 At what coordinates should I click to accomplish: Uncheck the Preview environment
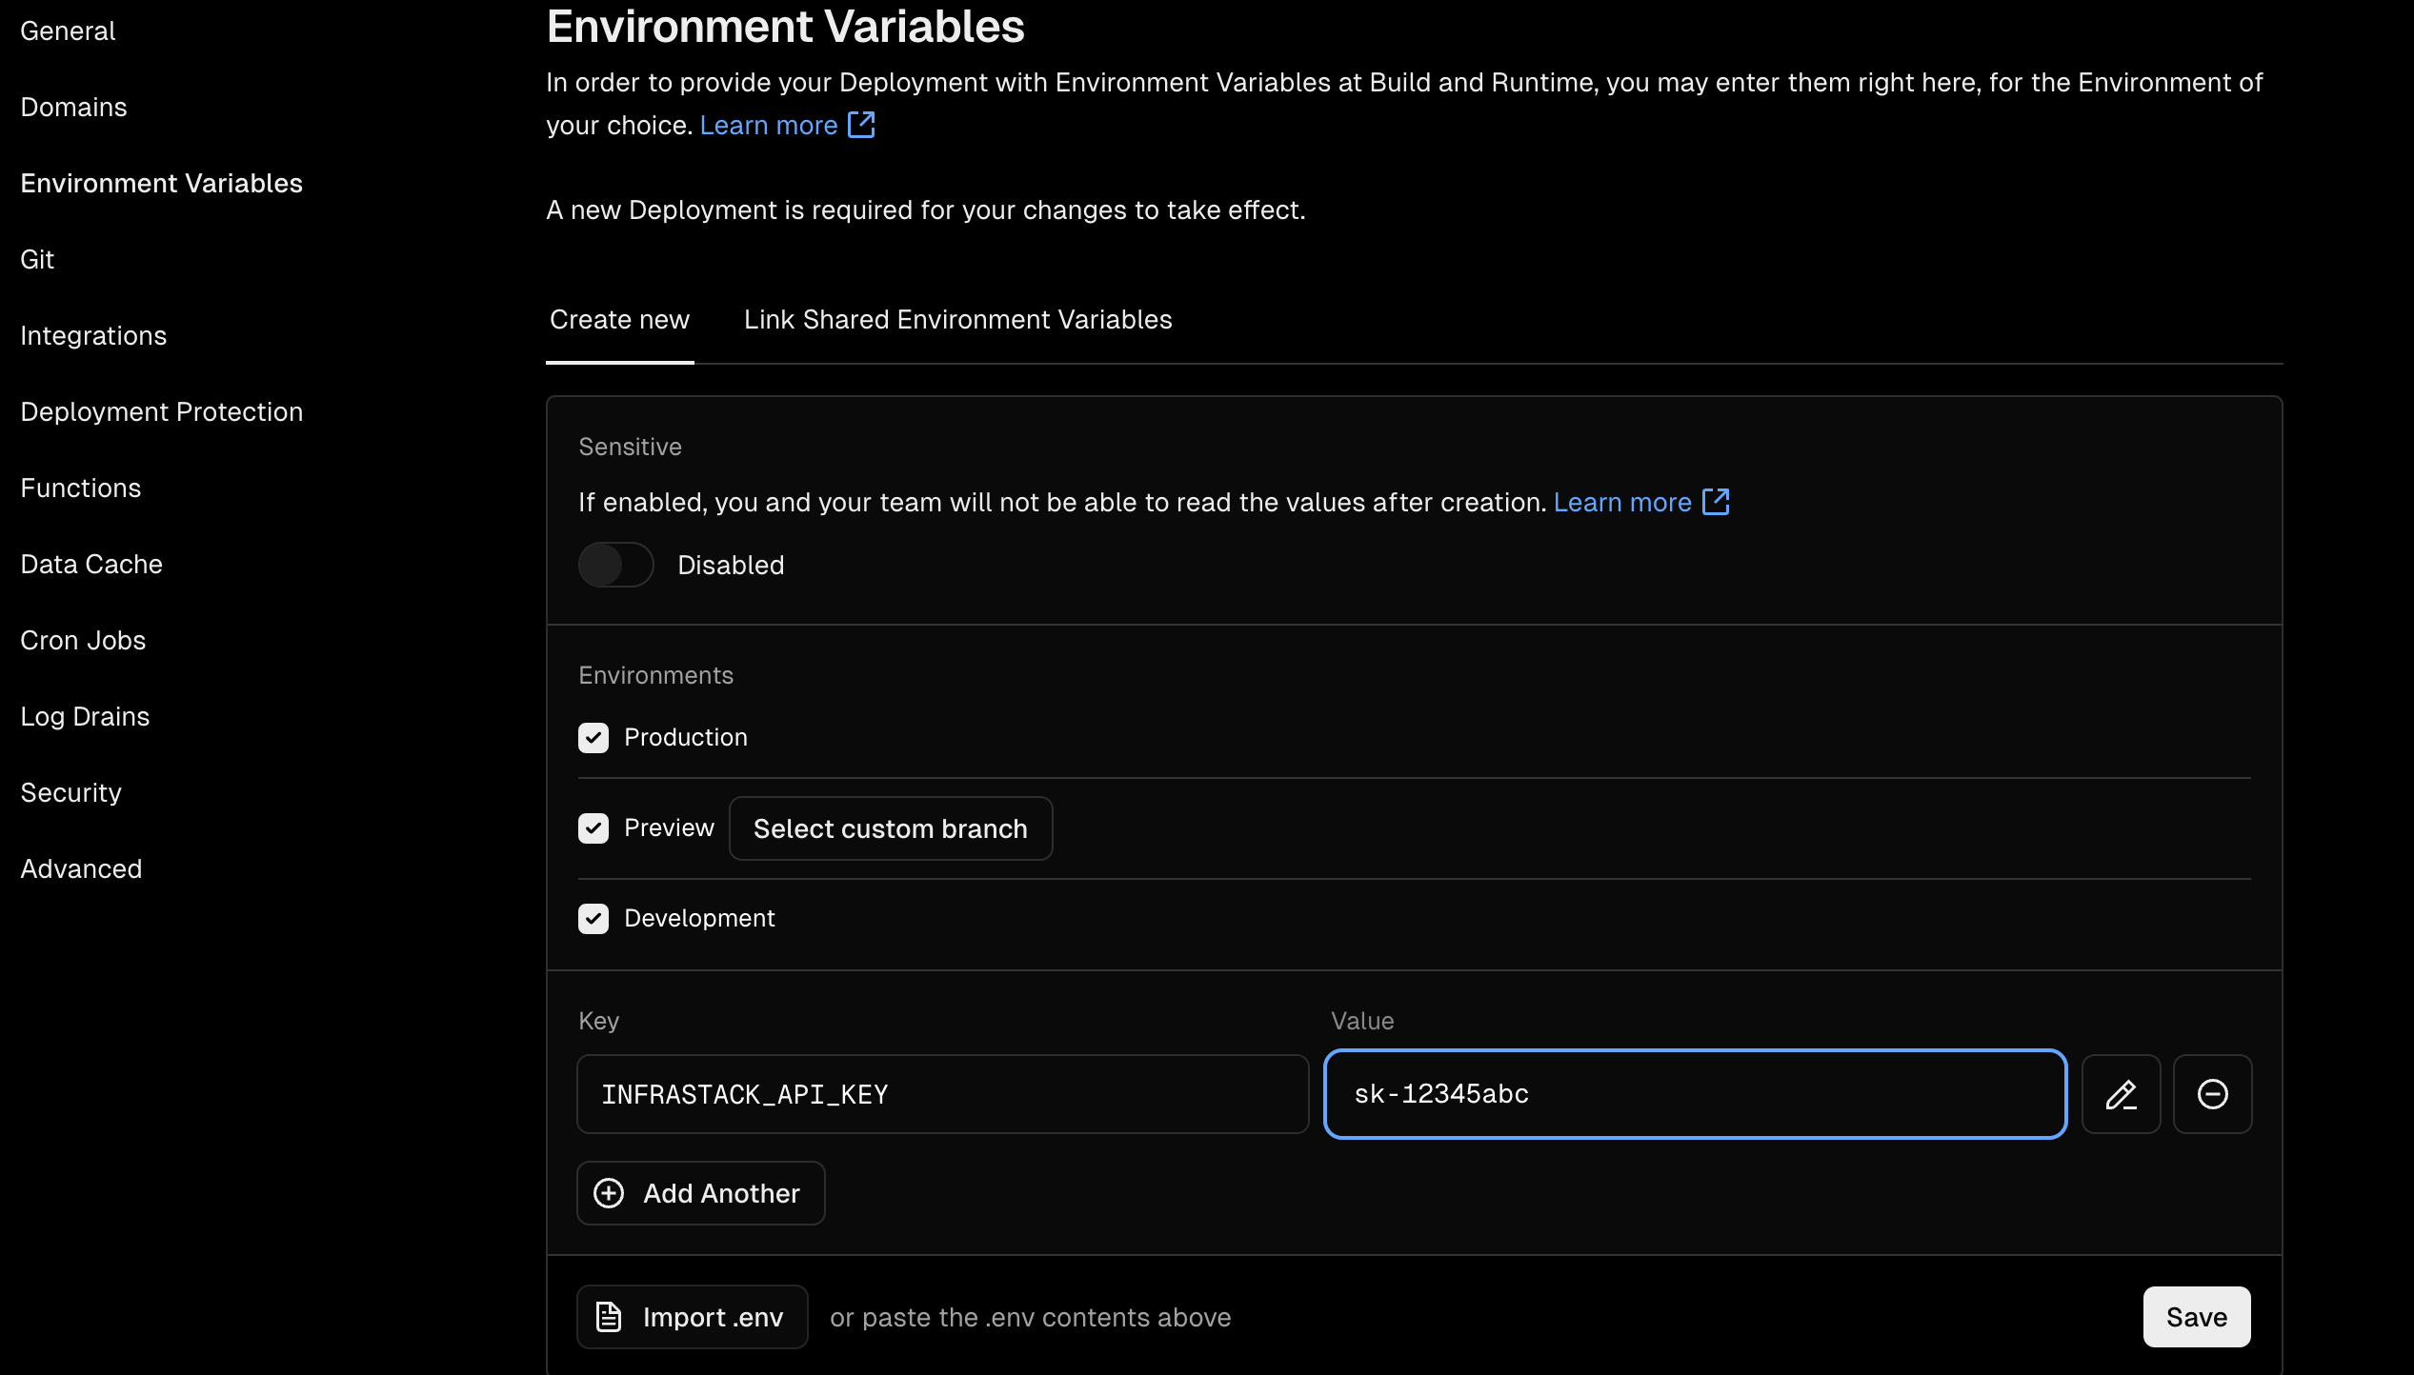[593, 827]
